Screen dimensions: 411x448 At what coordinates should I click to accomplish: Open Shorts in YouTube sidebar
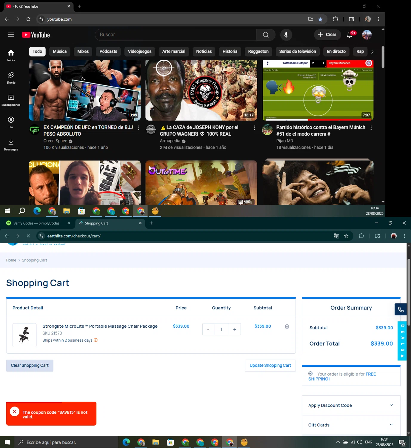coord(11,78)
